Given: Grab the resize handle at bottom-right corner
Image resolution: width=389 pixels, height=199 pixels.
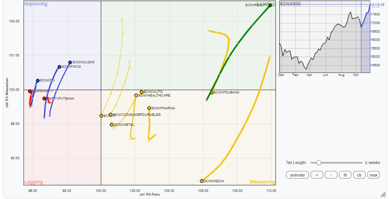Looking at the screenshot, I should tap(383, 194).
